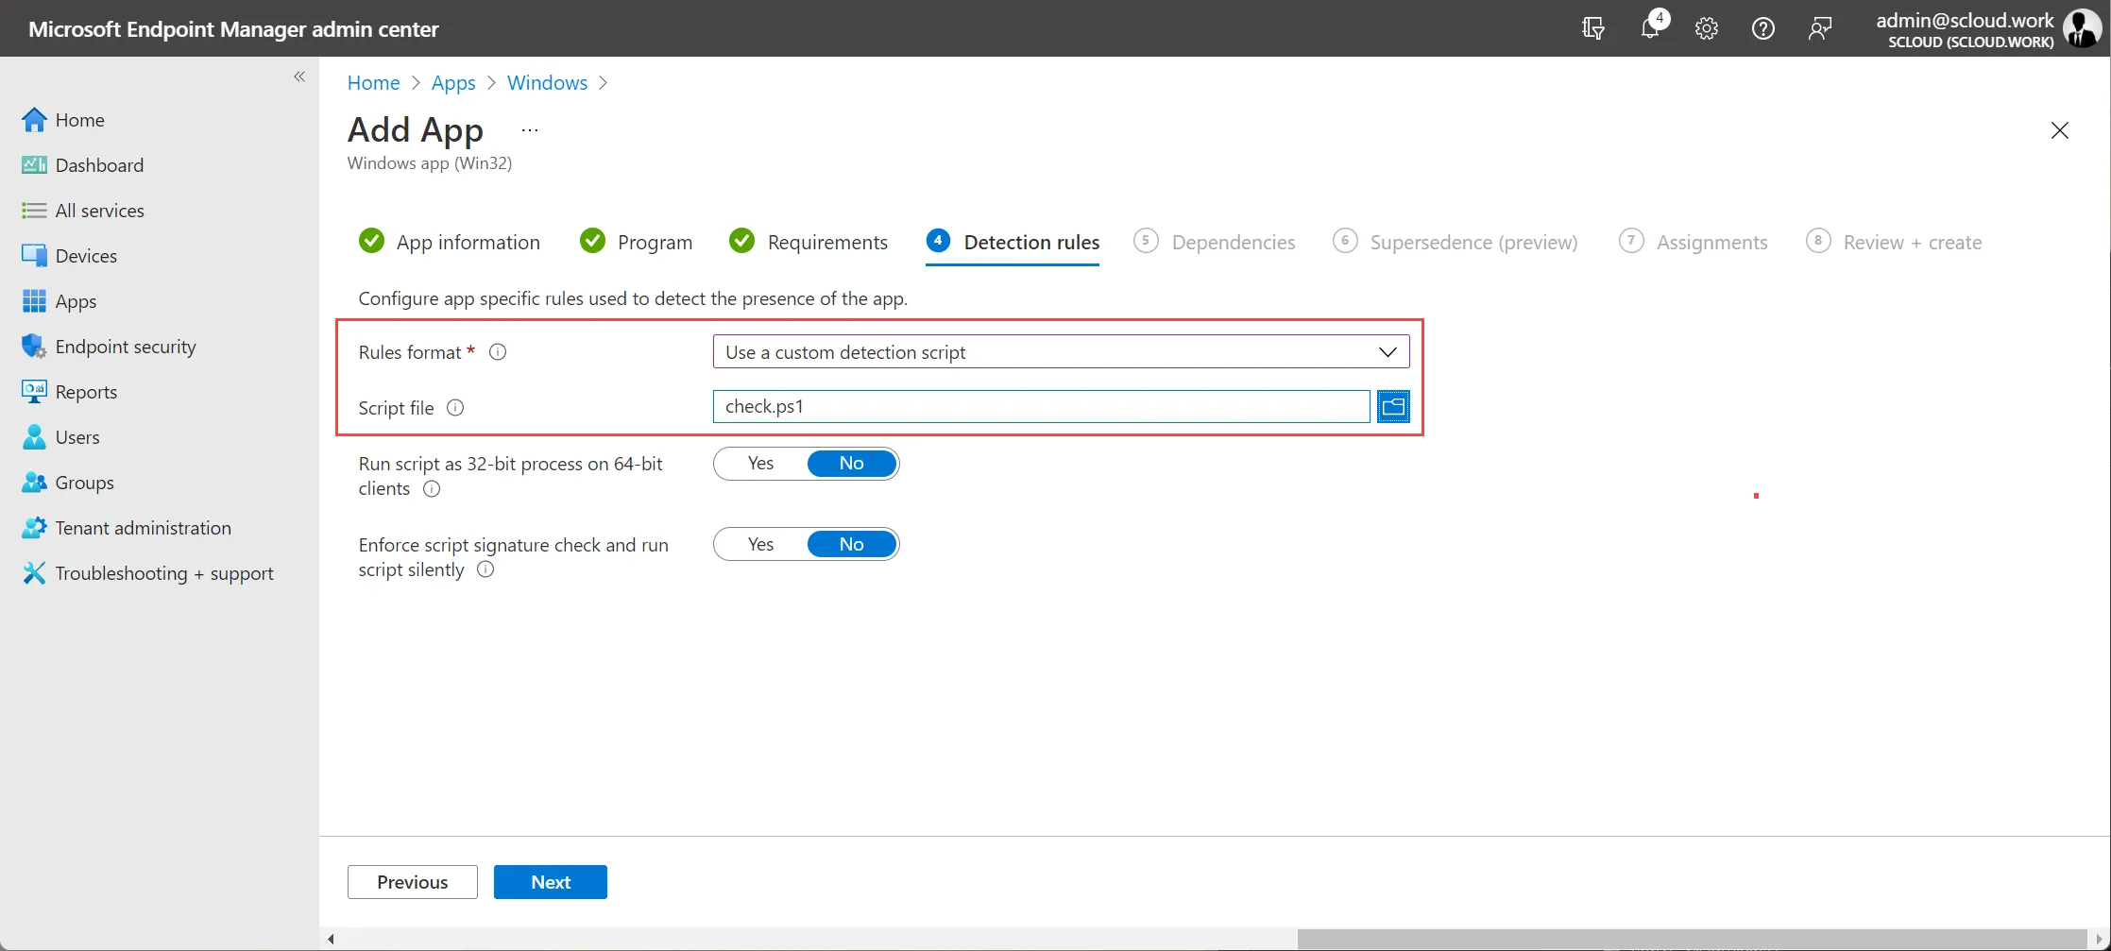Click the horizontal scrollbar at bottom
Image resolution: width=2111 pixels, height=951 pixels.
pos(1692,939)
